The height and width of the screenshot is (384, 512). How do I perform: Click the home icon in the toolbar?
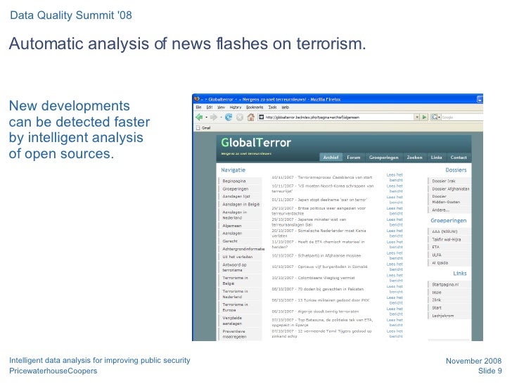click(x=251, y=117)
